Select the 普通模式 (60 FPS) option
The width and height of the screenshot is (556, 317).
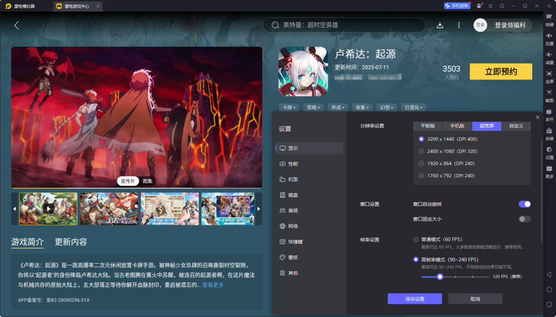tap(438, 239)
